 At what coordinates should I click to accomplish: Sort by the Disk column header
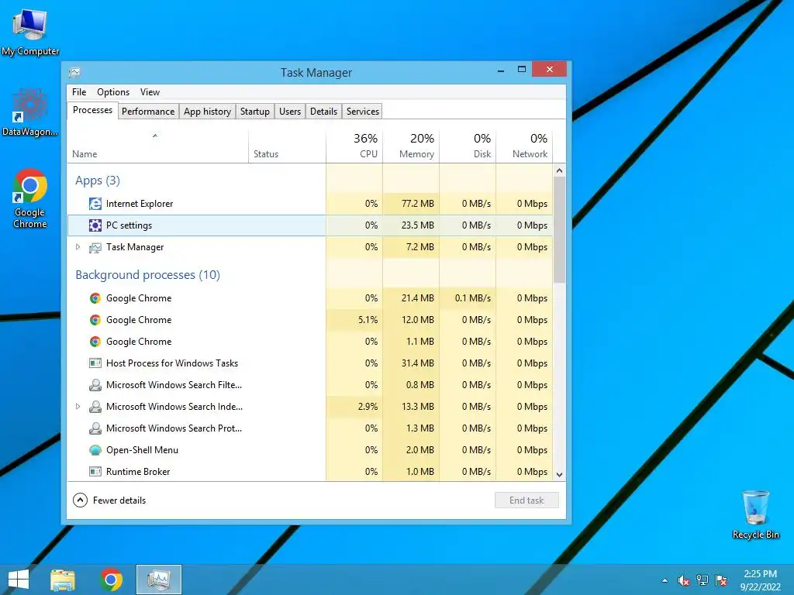(x=468, y=146)
